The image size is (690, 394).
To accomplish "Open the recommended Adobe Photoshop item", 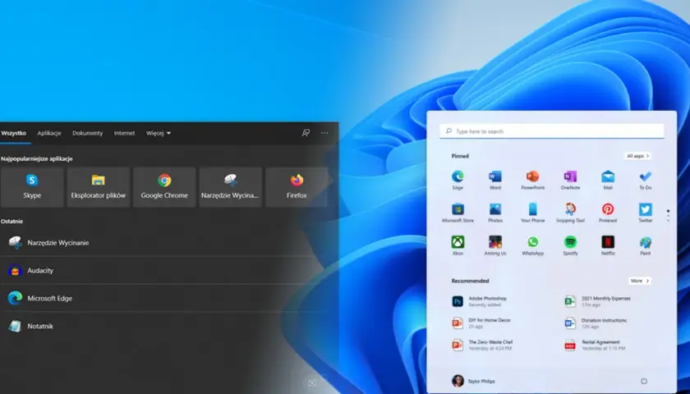I will click(x=480, y=301).
